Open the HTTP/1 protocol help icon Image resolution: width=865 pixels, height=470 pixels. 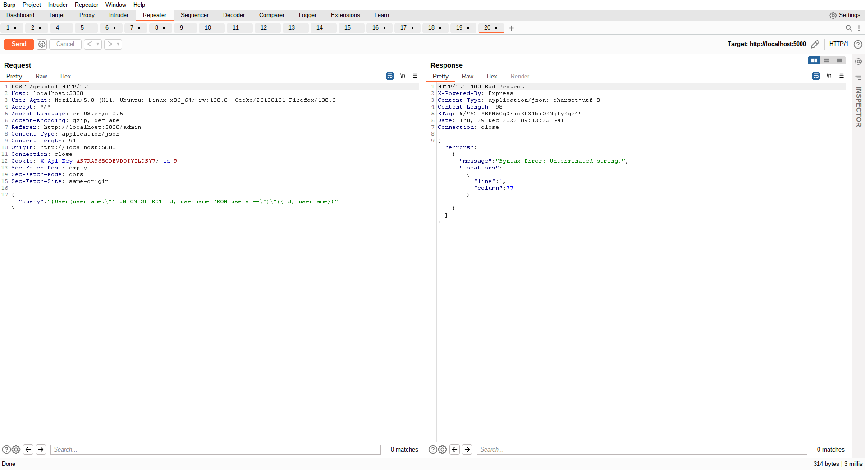tap(858, 44)
